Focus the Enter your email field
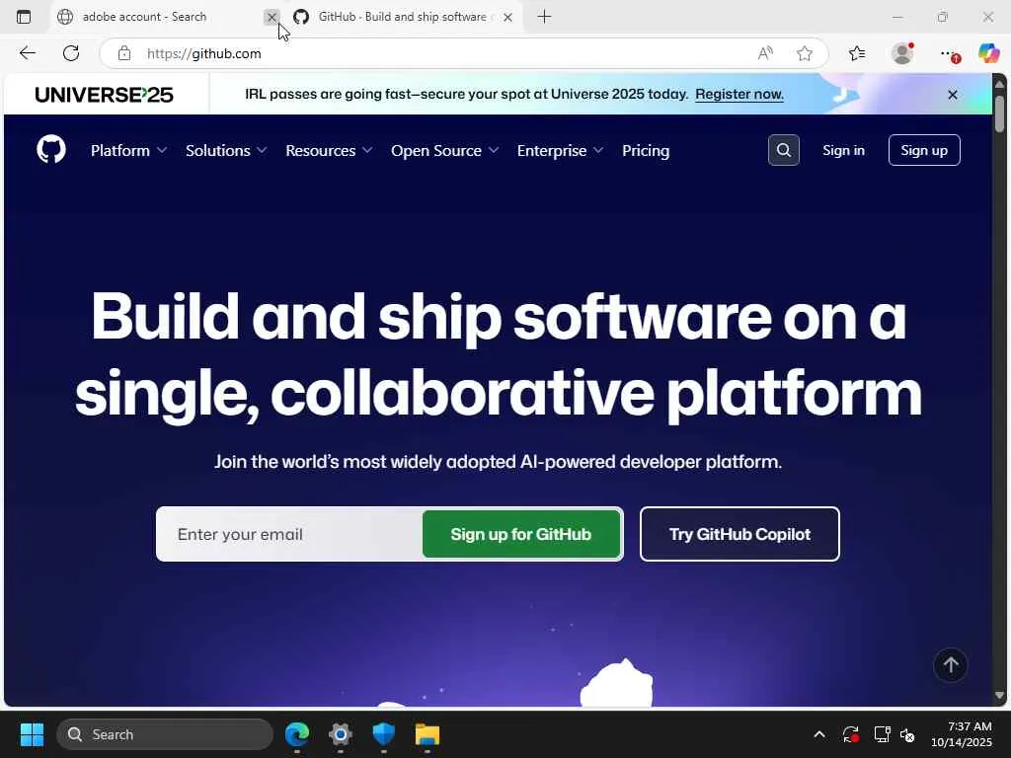This screenshot has height=758, width=1011. [289, 534]
